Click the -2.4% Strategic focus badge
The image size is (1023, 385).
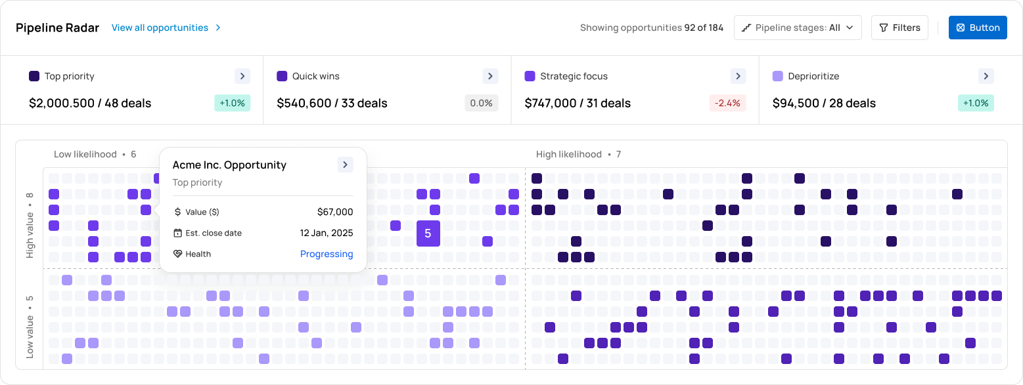click(727, 103)
